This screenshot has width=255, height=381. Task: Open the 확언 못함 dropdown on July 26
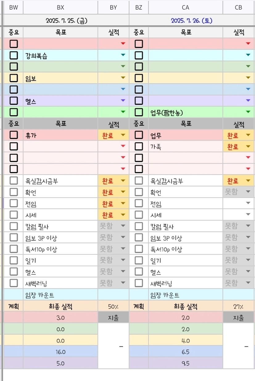point(248,192)
